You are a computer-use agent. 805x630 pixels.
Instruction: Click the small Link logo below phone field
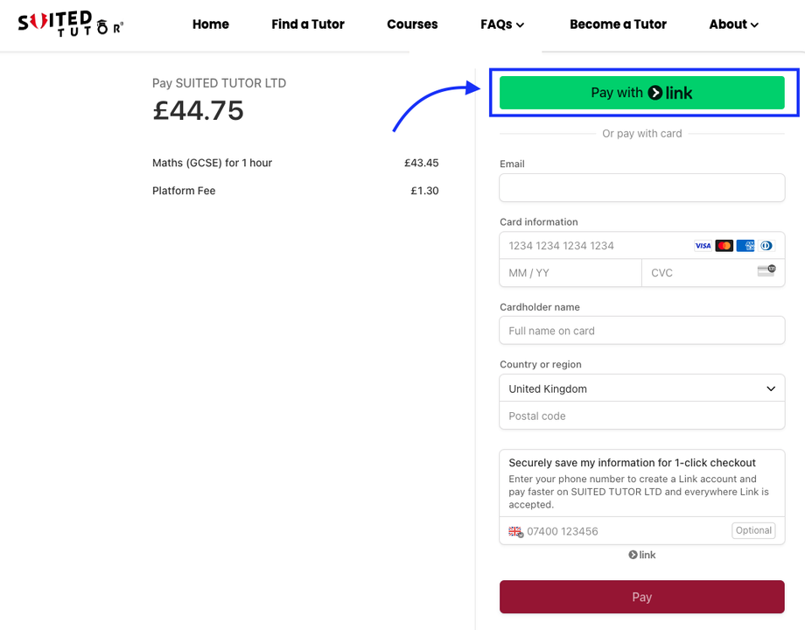tap(642, 555)
